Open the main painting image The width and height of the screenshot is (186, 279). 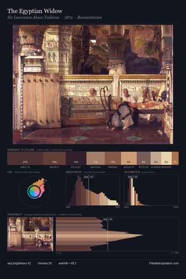click(x=93, y=84)
